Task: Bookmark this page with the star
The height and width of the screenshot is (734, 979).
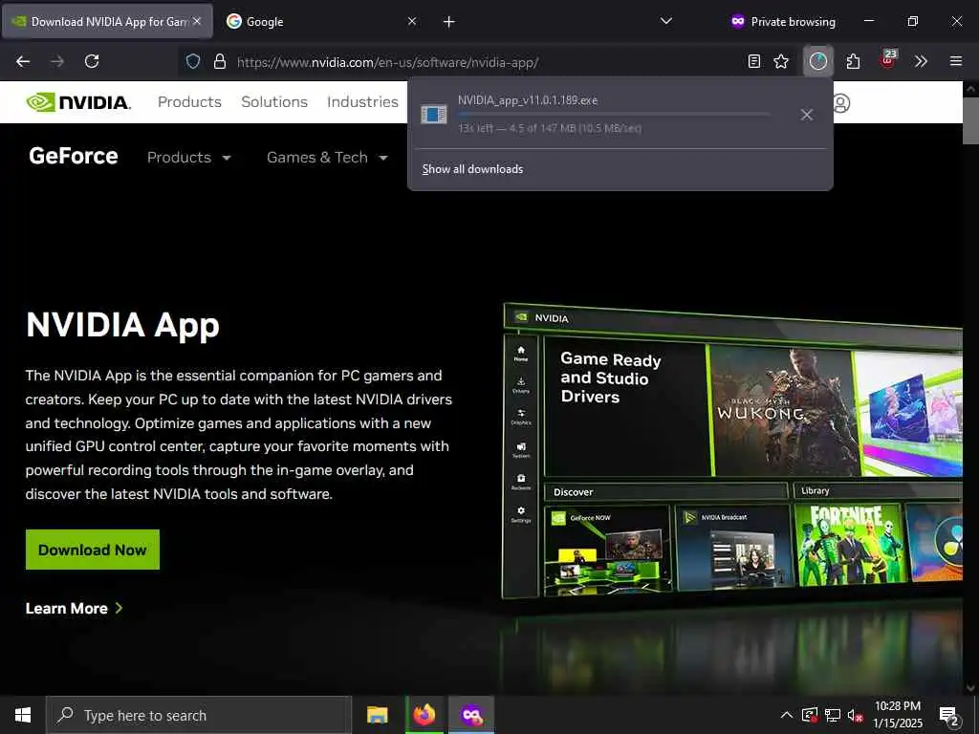Action: tap(781, 61)
